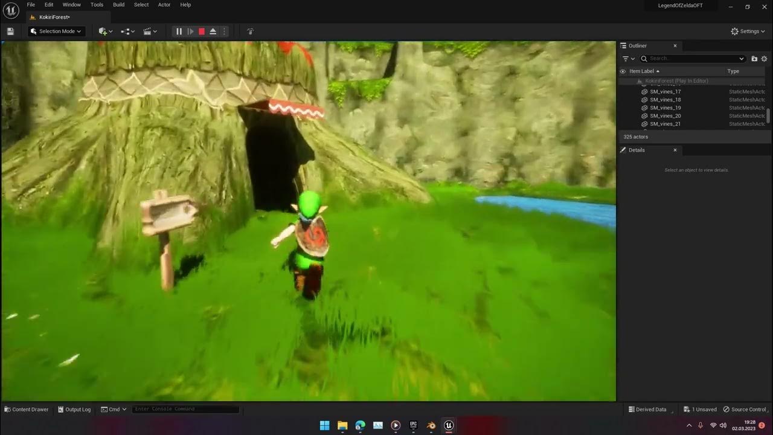Image resolution: width=773 pixels, height=435 pixels.
Task: Click the console command input field
Action: tap(185, 409)
